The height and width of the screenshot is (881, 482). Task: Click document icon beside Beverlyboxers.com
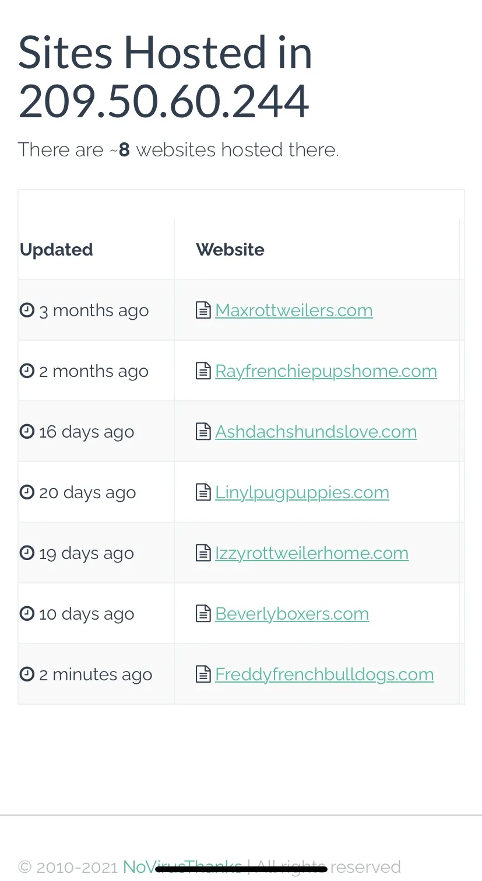[x=203, y=614]
